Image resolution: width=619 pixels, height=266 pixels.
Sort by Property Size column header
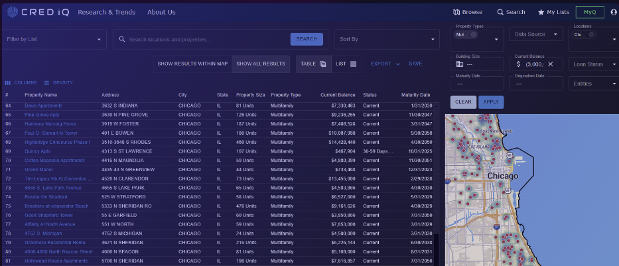click(251, 95)
